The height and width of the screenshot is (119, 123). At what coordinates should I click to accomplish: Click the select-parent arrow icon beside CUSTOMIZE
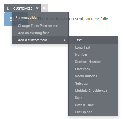(8, 8)
